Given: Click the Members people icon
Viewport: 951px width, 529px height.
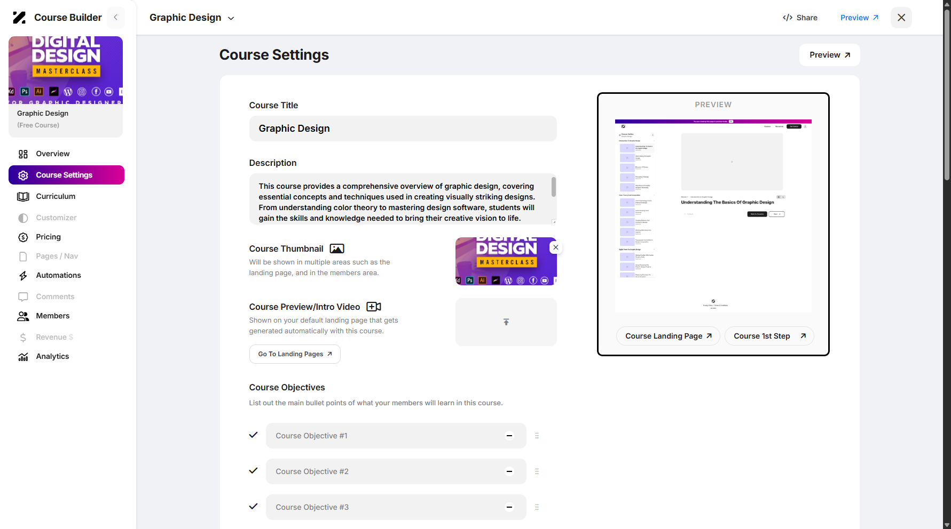Looking at the screenshot, I should (23, 316).
